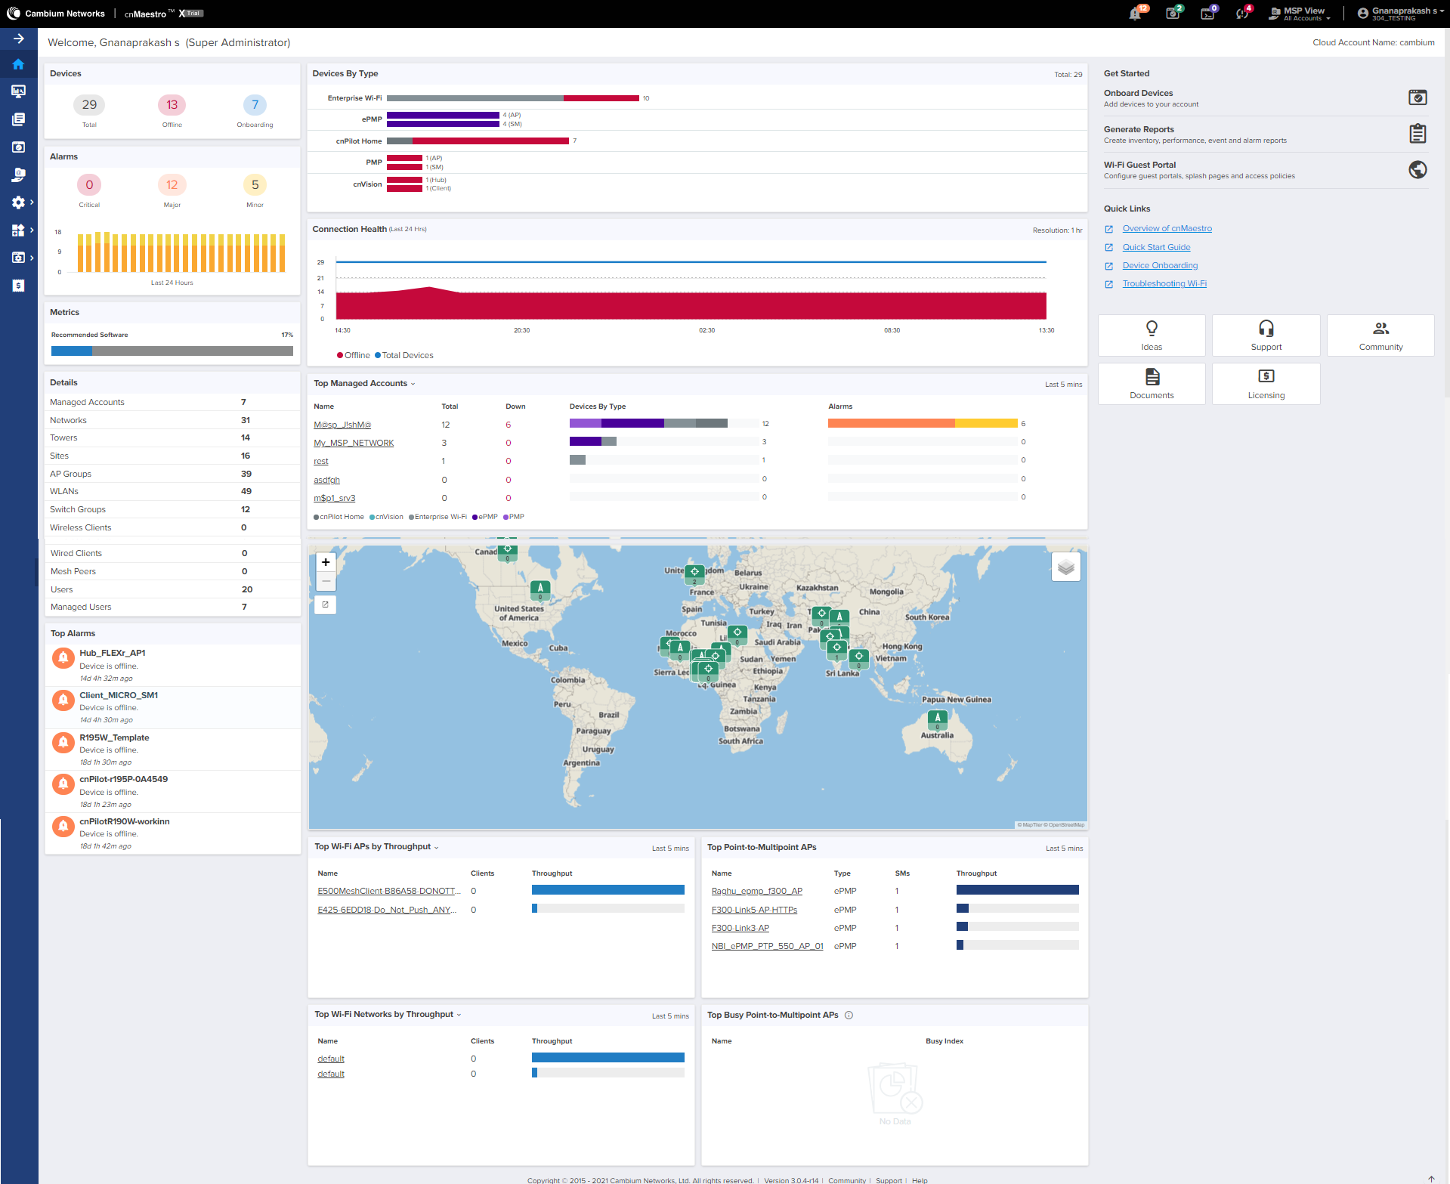Open the Wi-Fi Guest Portal globe icon
The image size is (1450, 1184).
click(1417, 170)
